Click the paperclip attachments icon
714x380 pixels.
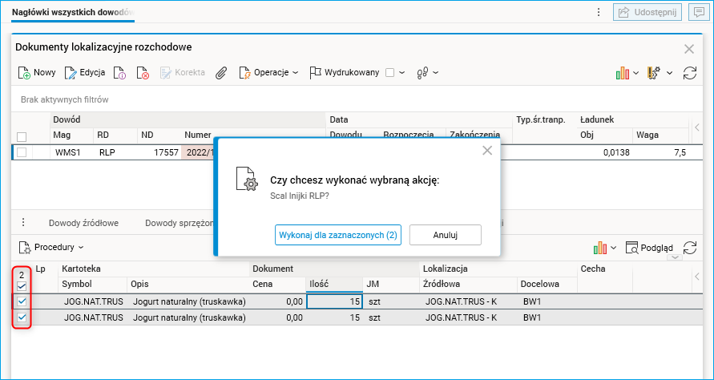point(221,73)
